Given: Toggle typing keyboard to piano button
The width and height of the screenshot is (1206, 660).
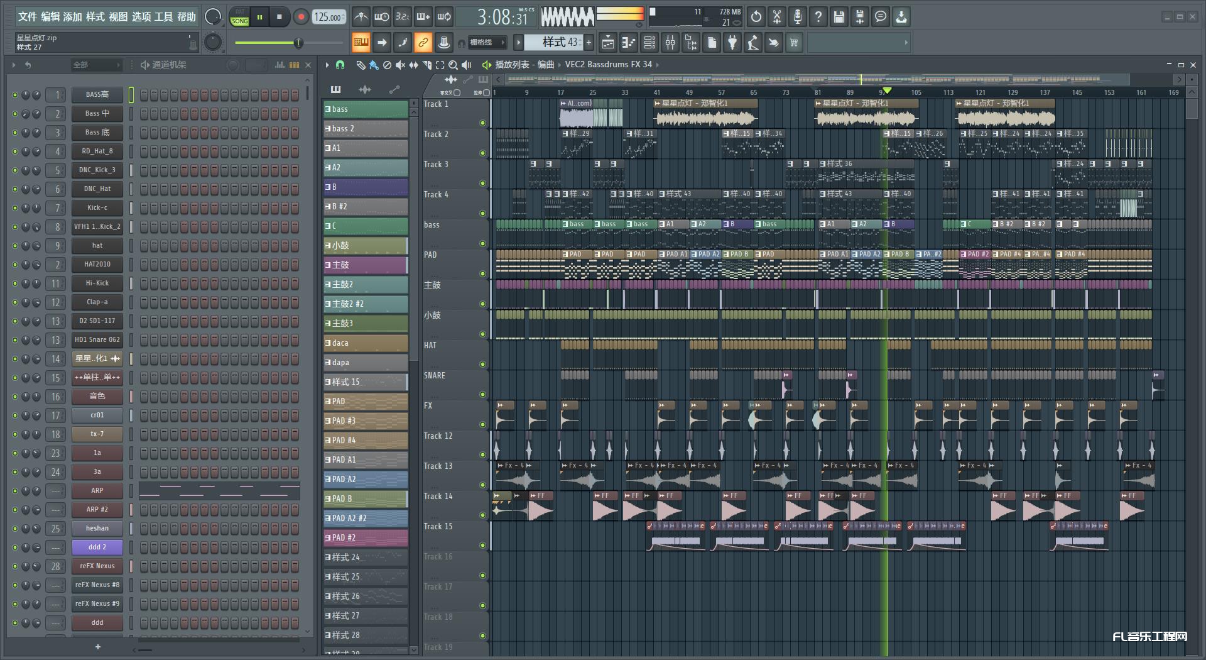Looking at the screenshot, I should pos(361,43).
